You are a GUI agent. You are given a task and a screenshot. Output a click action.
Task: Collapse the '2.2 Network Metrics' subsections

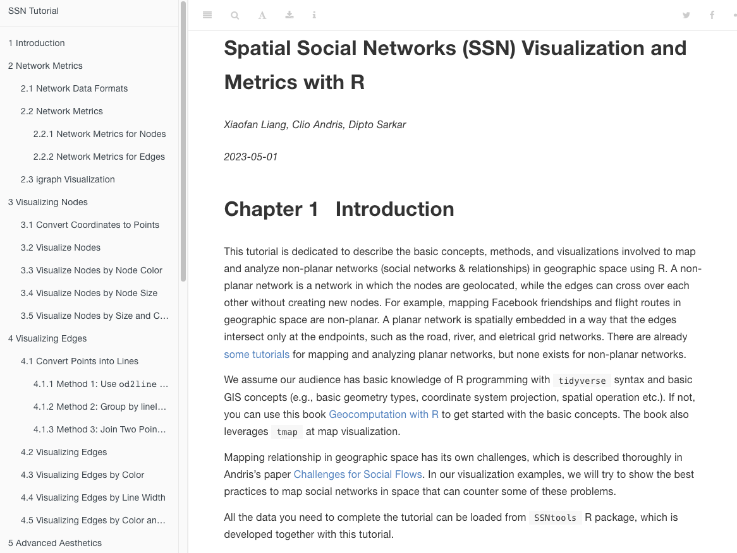click(61, 111)
